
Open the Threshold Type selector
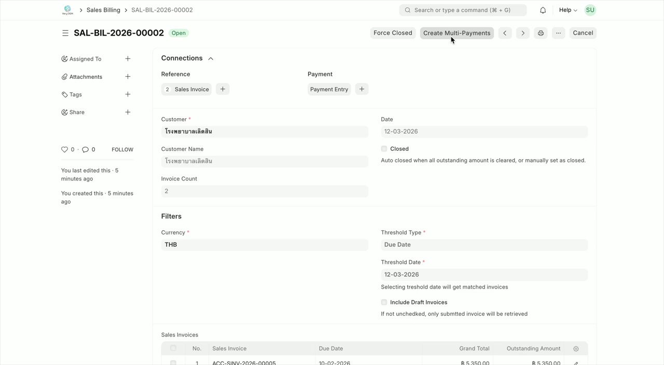pos(484,244)
